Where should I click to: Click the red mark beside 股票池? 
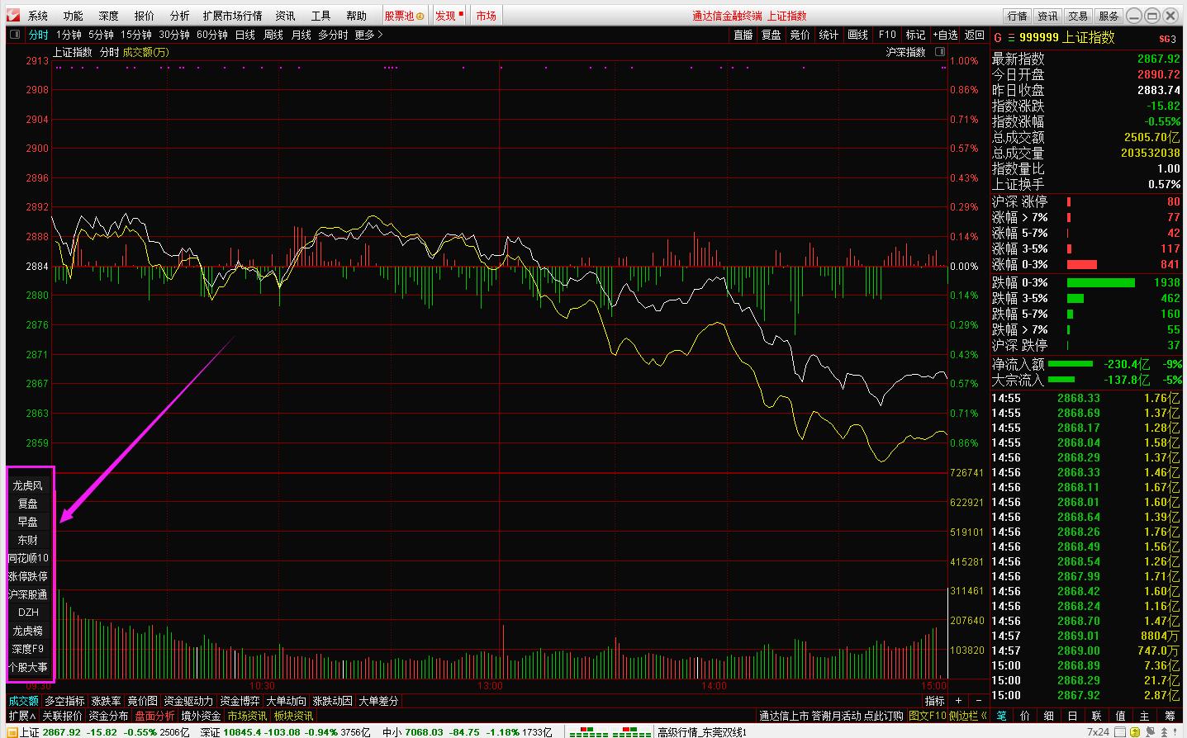(420, 16)
